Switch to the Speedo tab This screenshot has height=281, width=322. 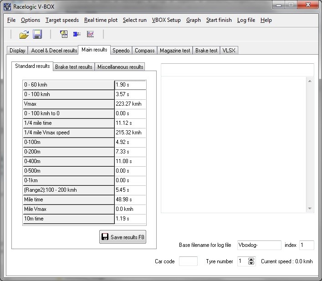[x=121, y=51]
